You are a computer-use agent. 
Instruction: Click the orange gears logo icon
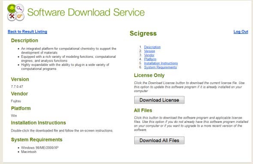(20, 16)
